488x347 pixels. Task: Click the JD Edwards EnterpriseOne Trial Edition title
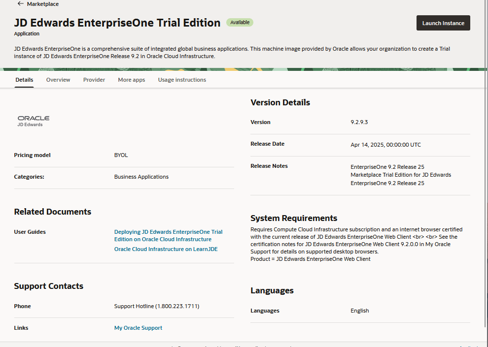(117, 23)
